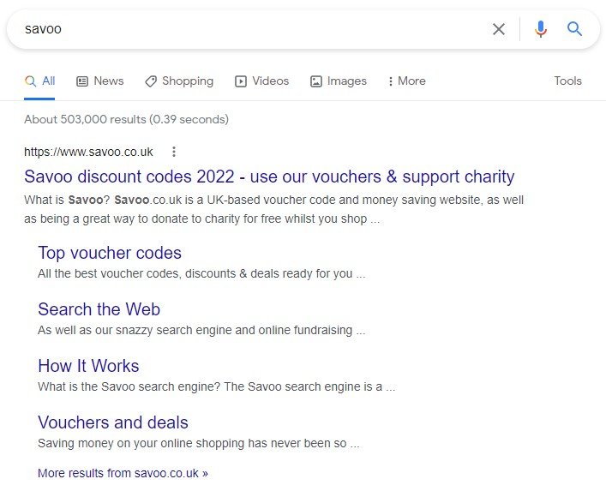Visit the Search the Web sitelink

[x=99, y=309]
